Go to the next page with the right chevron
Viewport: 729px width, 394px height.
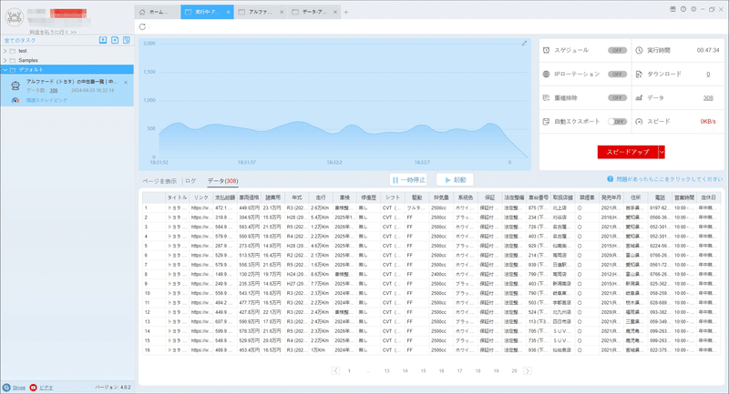(x=528, y=370)
